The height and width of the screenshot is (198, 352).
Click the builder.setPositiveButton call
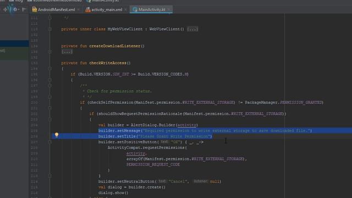tap(128, 142)
